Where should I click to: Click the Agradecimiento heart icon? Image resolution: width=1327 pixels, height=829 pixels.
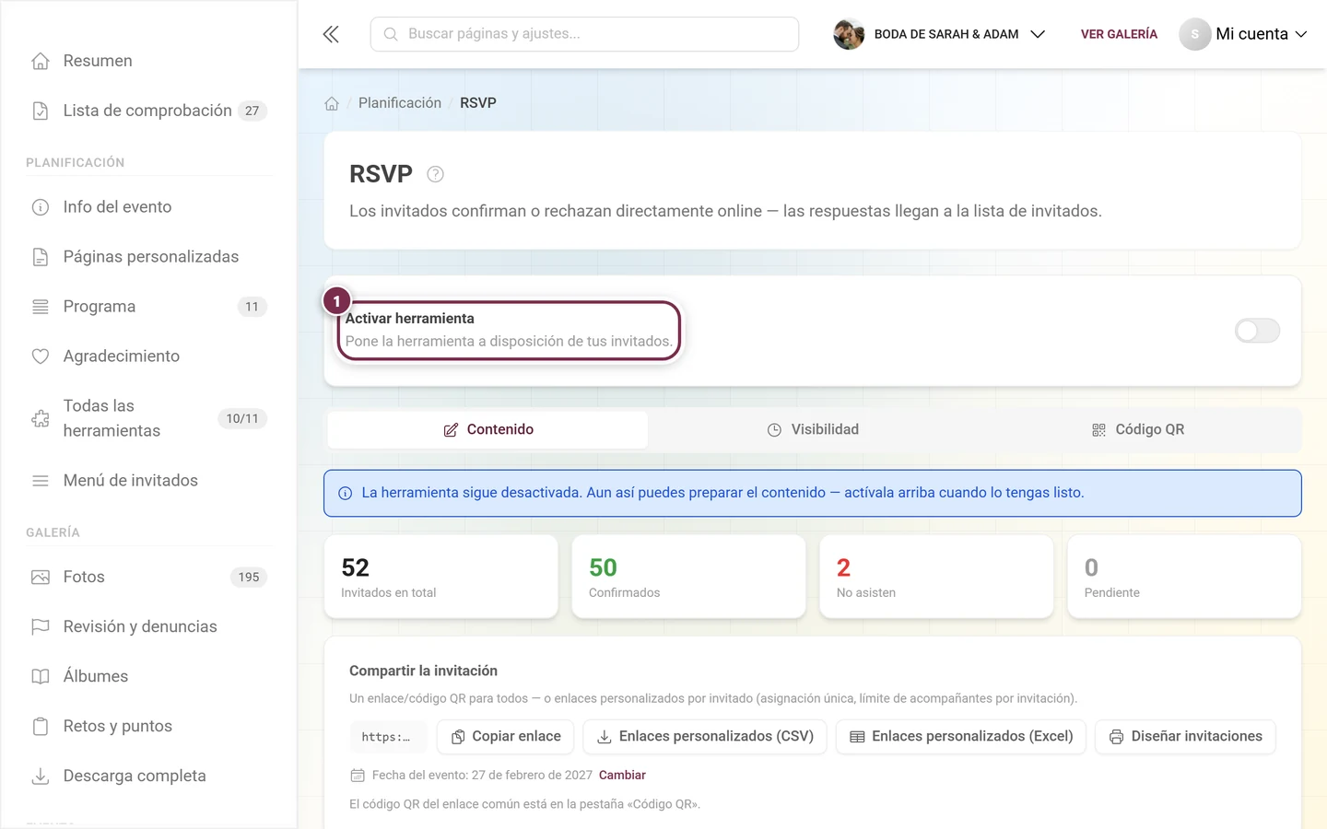click(41, 356)
